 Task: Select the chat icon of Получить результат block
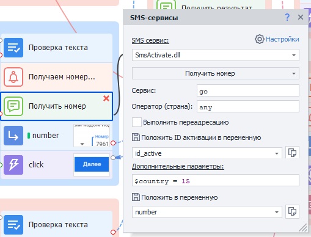166,5
